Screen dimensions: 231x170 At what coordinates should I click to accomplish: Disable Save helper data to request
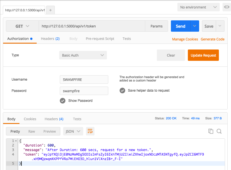122,91
